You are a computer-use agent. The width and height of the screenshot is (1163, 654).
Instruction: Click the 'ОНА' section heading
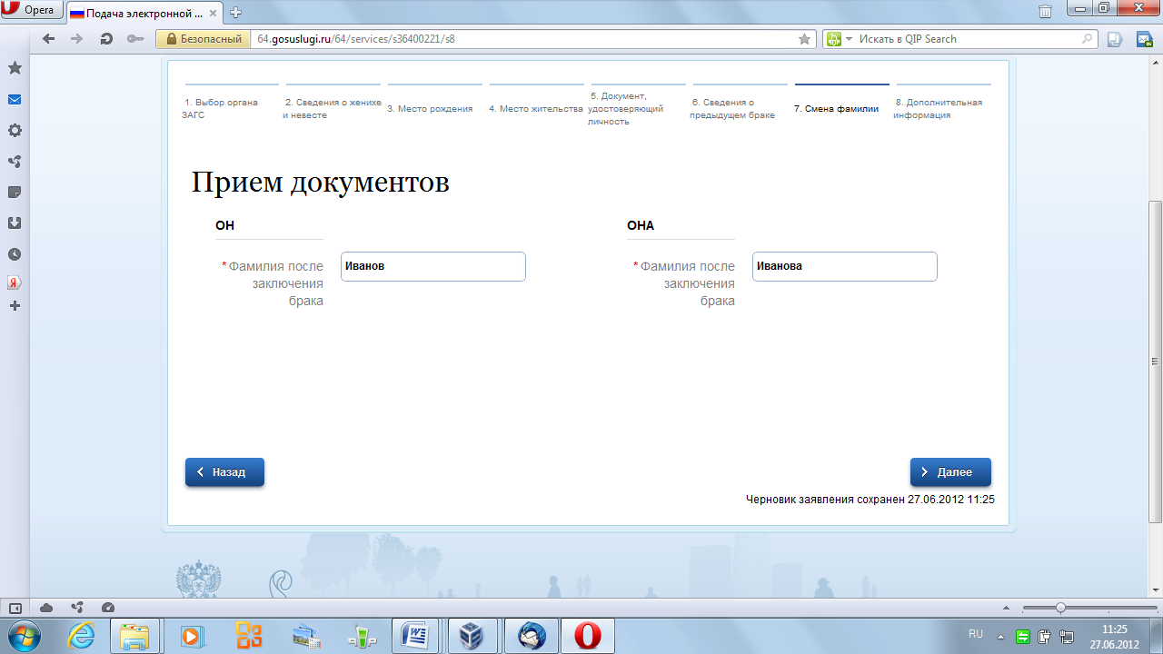[641, 225]
